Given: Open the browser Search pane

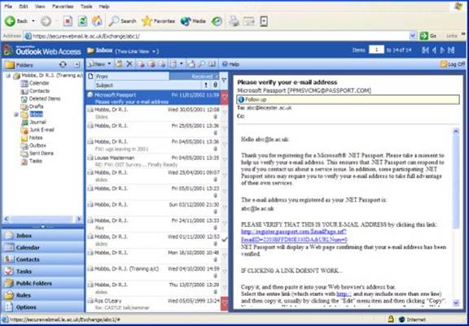Looking at the screenshot, I should point(122,21).
